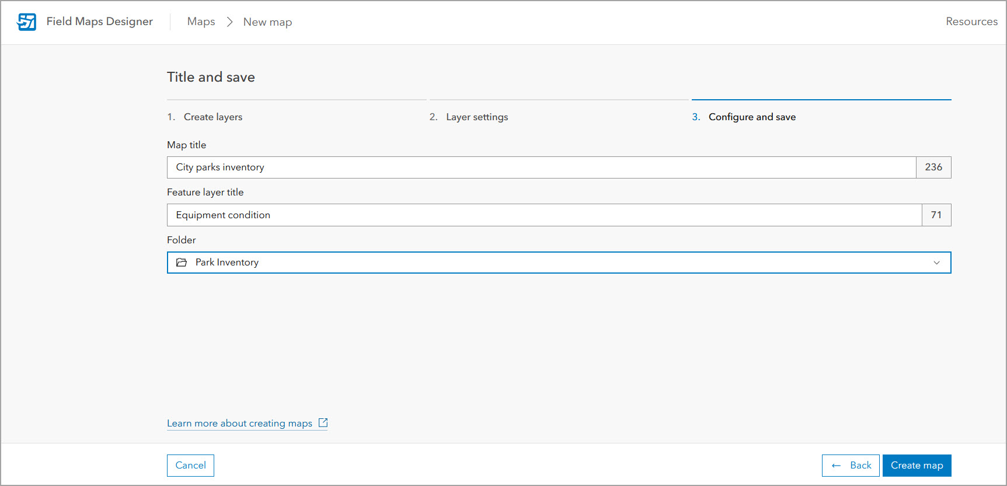
Task: Go to the Create layers step
Action: pyautogui.click(x=212, y=117)
